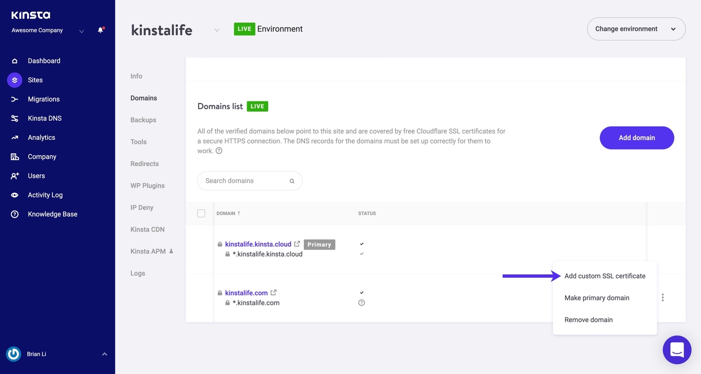Open the Change environment dropdown

pos(636,29)
